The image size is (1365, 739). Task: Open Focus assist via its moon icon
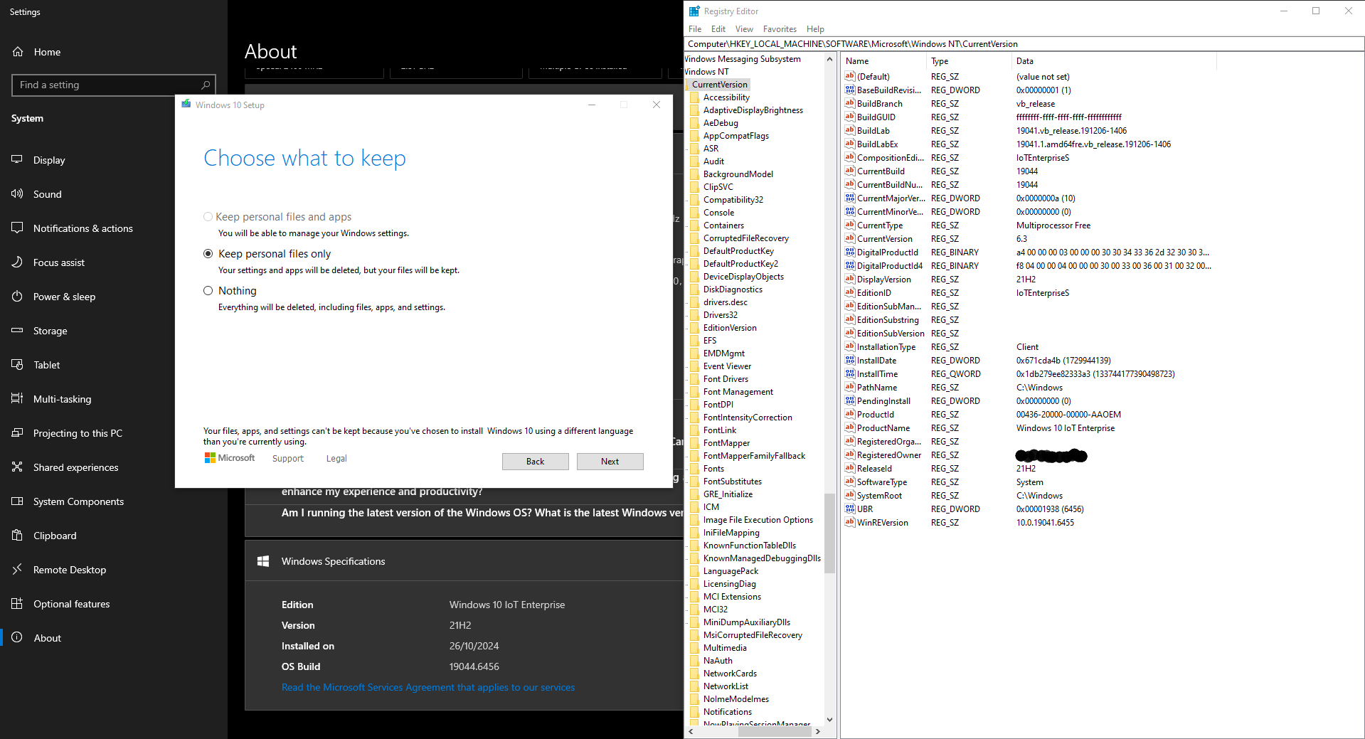click(x=17, y=262)
